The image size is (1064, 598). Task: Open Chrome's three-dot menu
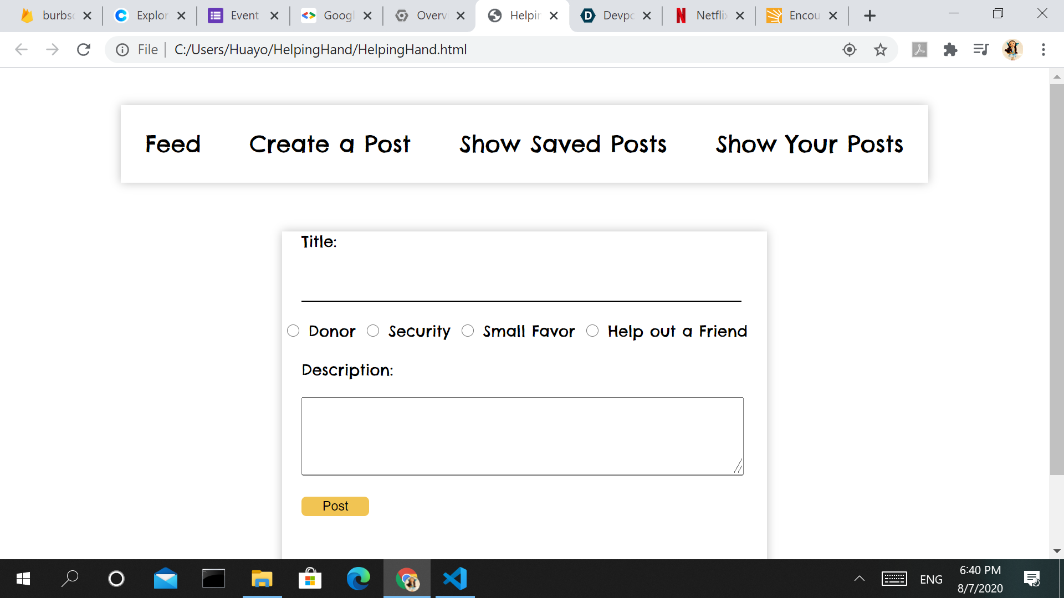click(1043, 50)
